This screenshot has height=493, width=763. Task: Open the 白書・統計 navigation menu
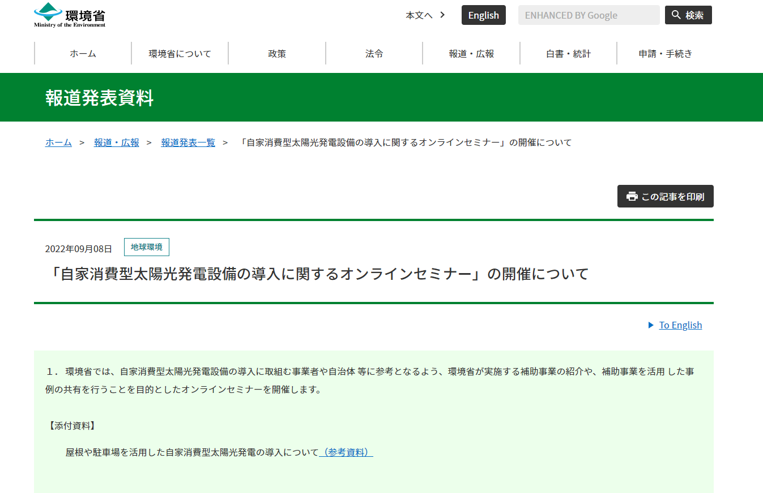(568, 54)
